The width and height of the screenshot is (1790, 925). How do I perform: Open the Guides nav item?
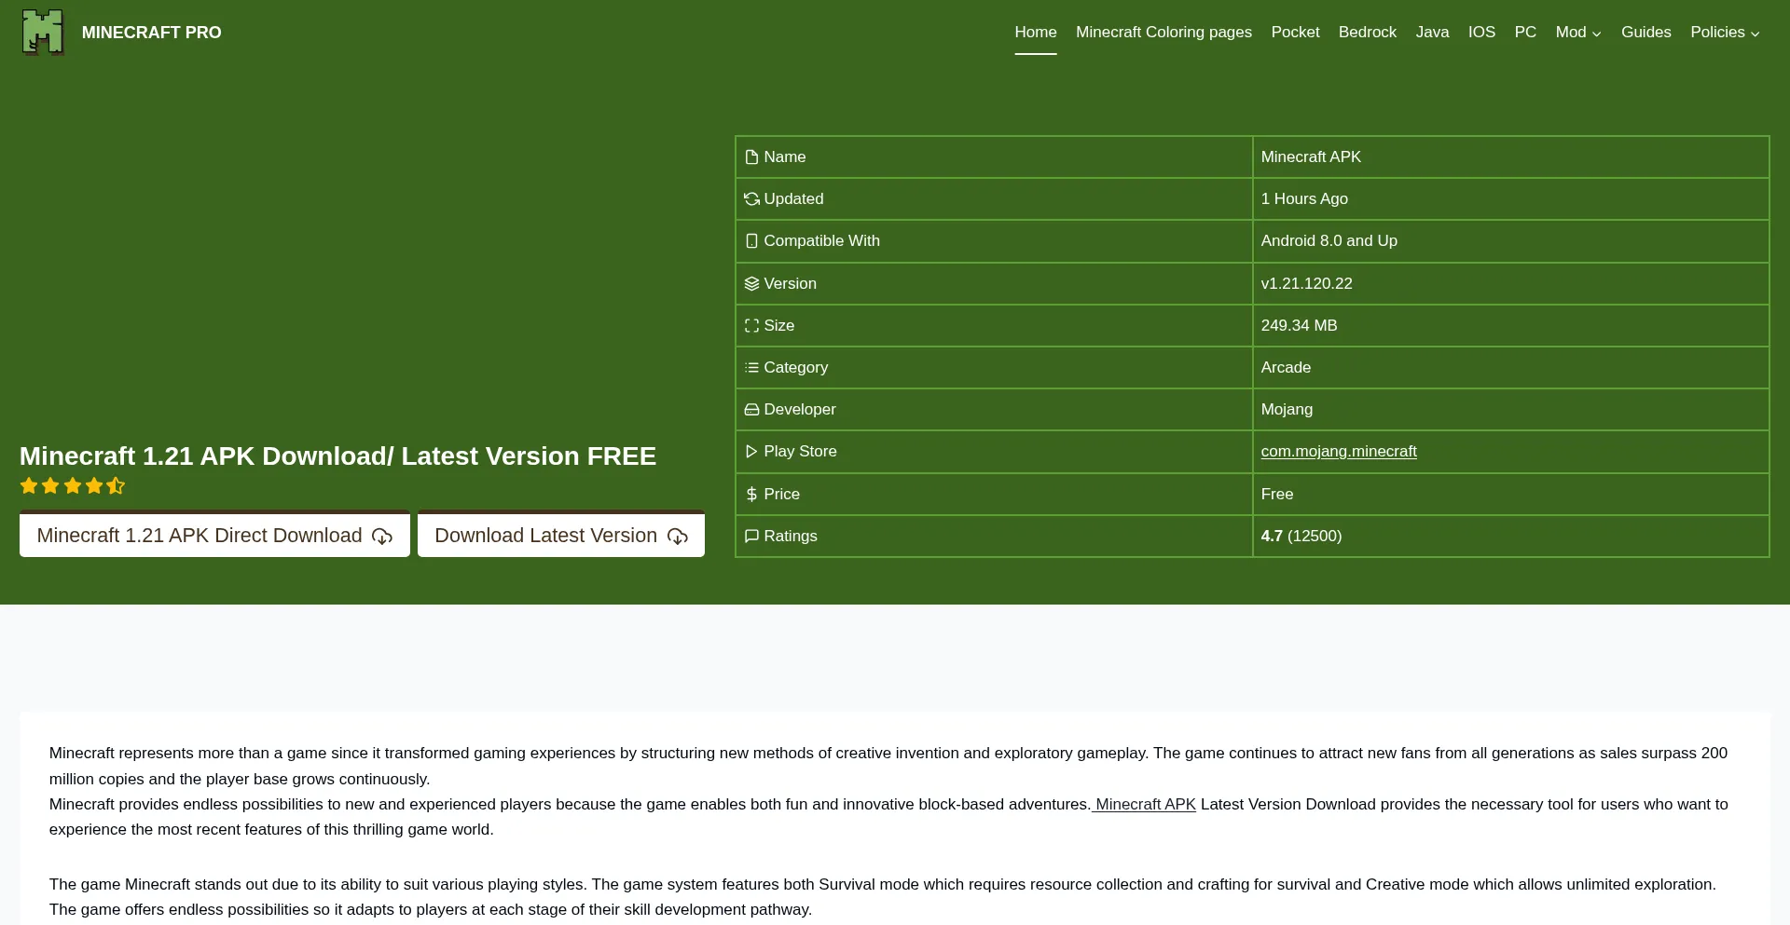point(1645,33)
